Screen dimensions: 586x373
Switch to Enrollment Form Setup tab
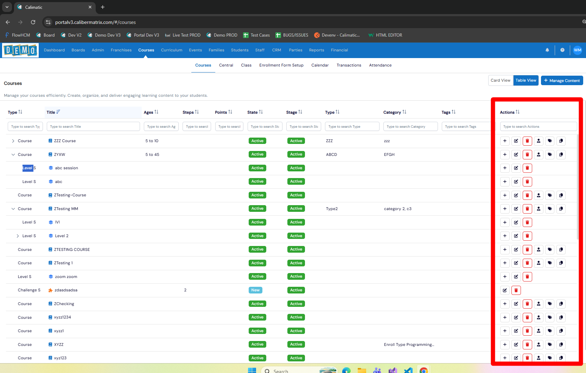[281, 65]
